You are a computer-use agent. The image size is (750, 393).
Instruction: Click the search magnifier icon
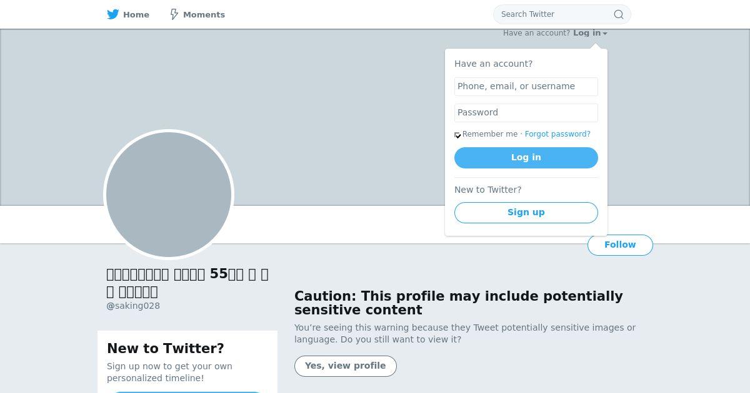[x=618, y=14]
